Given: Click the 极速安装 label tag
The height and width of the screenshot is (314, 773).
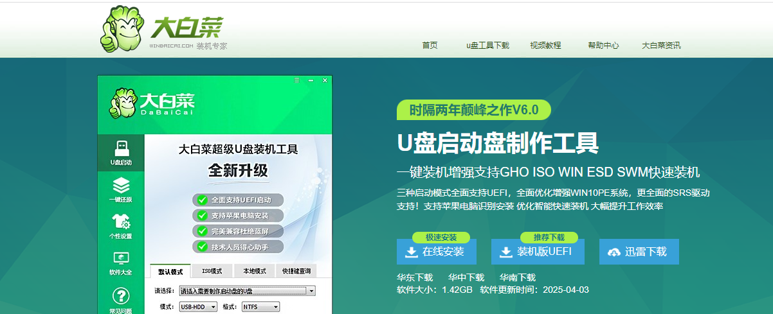Looking at the screenshot, I should 441,237.
